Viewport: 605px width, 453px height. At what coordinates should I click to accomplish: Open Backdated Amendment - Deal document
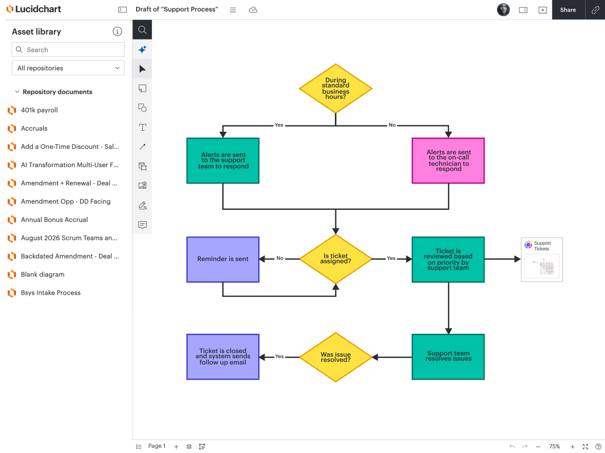pyautogui.click(x=69, y=256)
